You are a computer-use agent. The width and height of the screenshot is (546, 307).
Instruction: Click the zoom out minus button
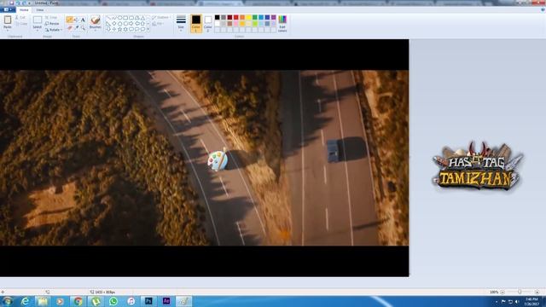502,292
